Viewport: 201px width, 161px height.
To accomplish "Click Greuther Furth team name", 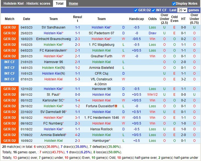I will pos(101,56).
